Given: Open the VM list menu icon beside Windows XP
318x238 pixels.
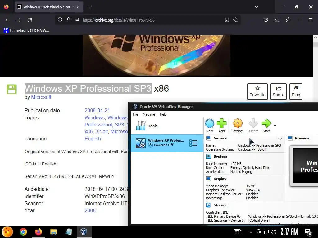Looking at the screenshot, I should click(x=193, y=143).
